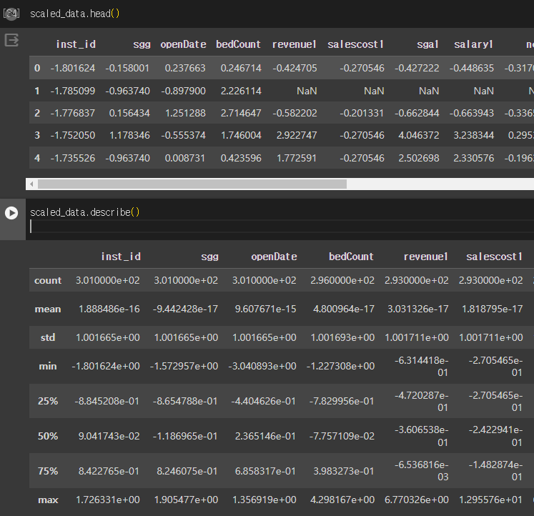534x516 pixels.
Task: Click value 2.330576 in row 4
Action: [x=473, y=158]
